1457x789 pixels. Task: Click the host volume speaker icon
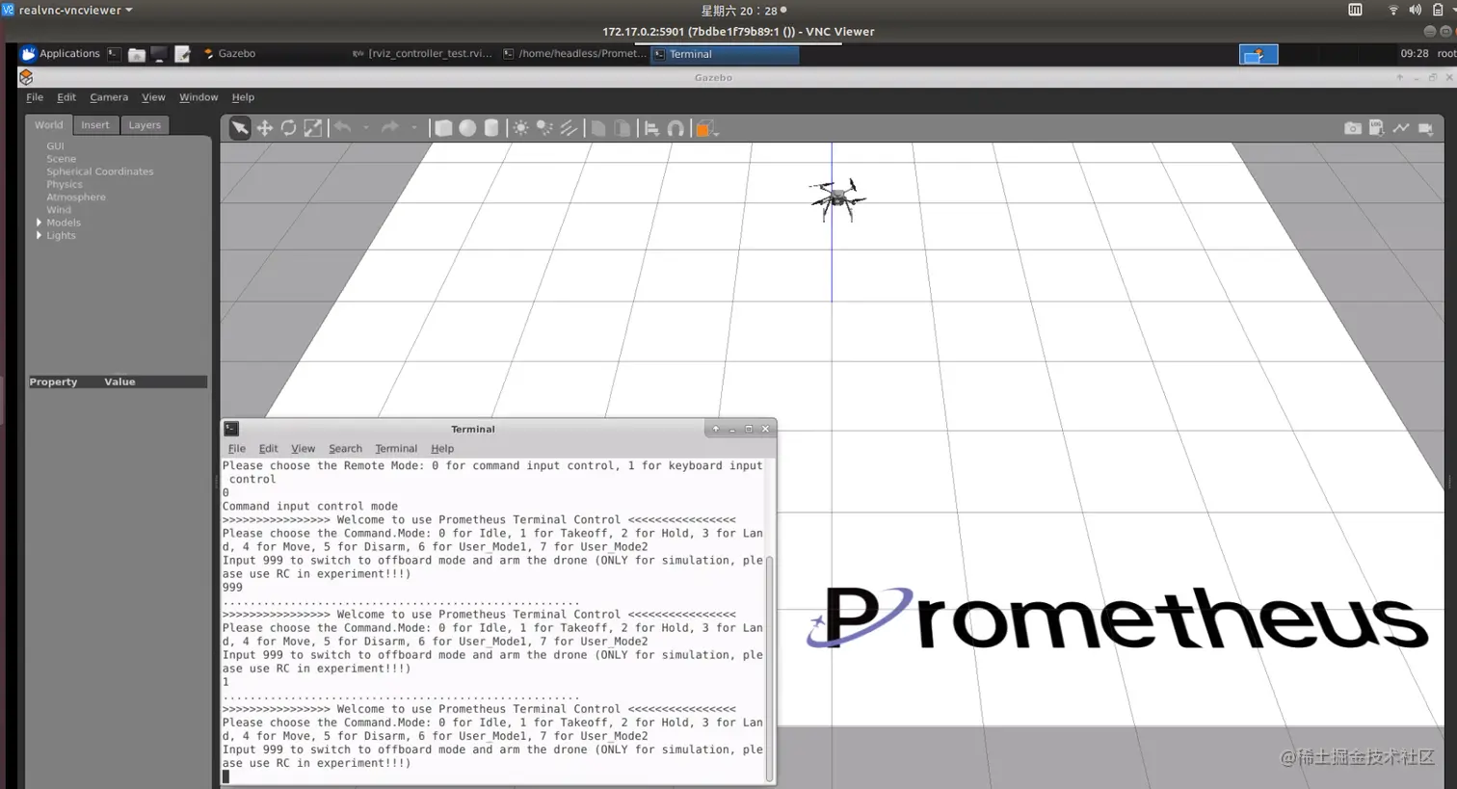point(1415,10)
